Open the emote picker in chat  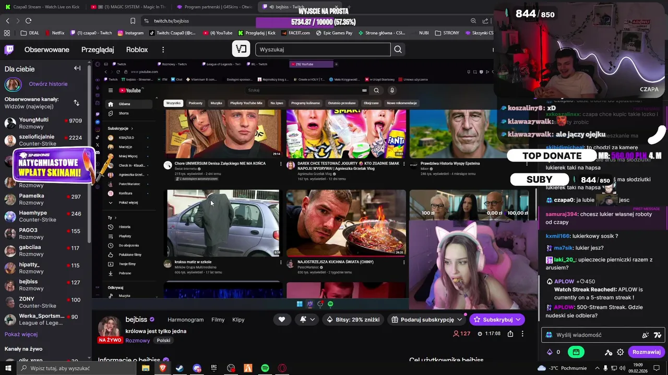[x=646, y=335]
